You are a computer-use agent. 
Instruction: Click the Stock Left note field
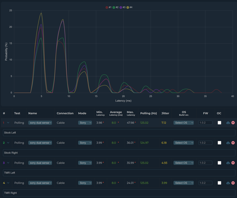tap(119, 133)
